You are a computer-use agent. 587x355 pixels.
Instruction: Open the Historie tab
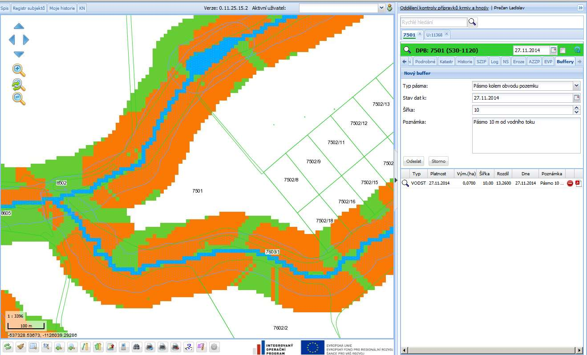click(465, 62)
